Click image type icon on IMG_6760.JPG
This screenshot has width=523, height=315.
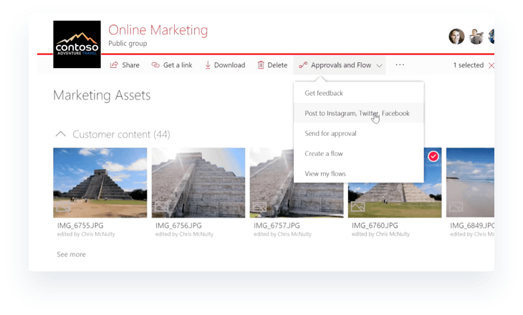(358, 207)
